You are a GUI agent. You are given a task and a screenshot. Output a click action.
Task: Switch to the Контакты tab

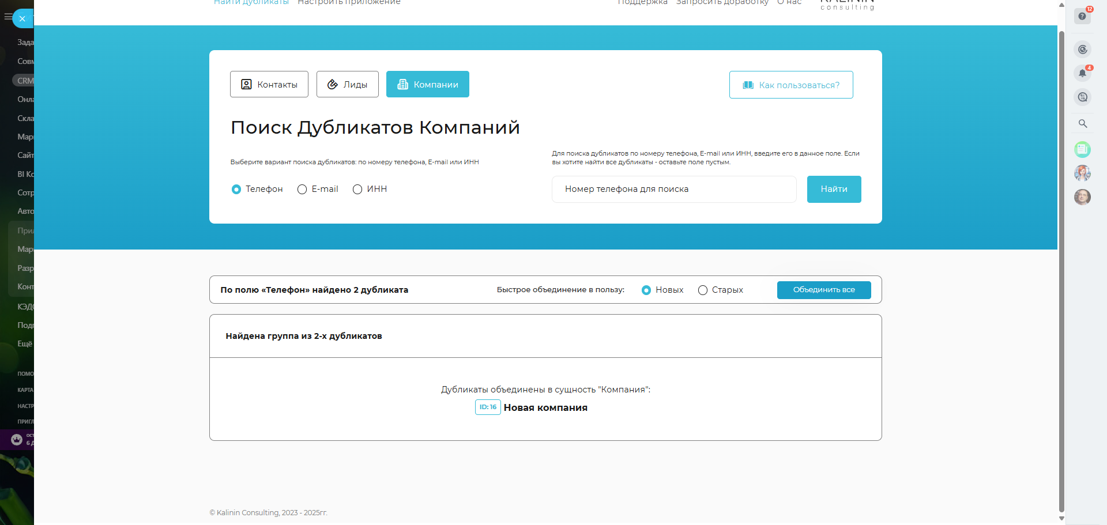(x=269, y=85)
